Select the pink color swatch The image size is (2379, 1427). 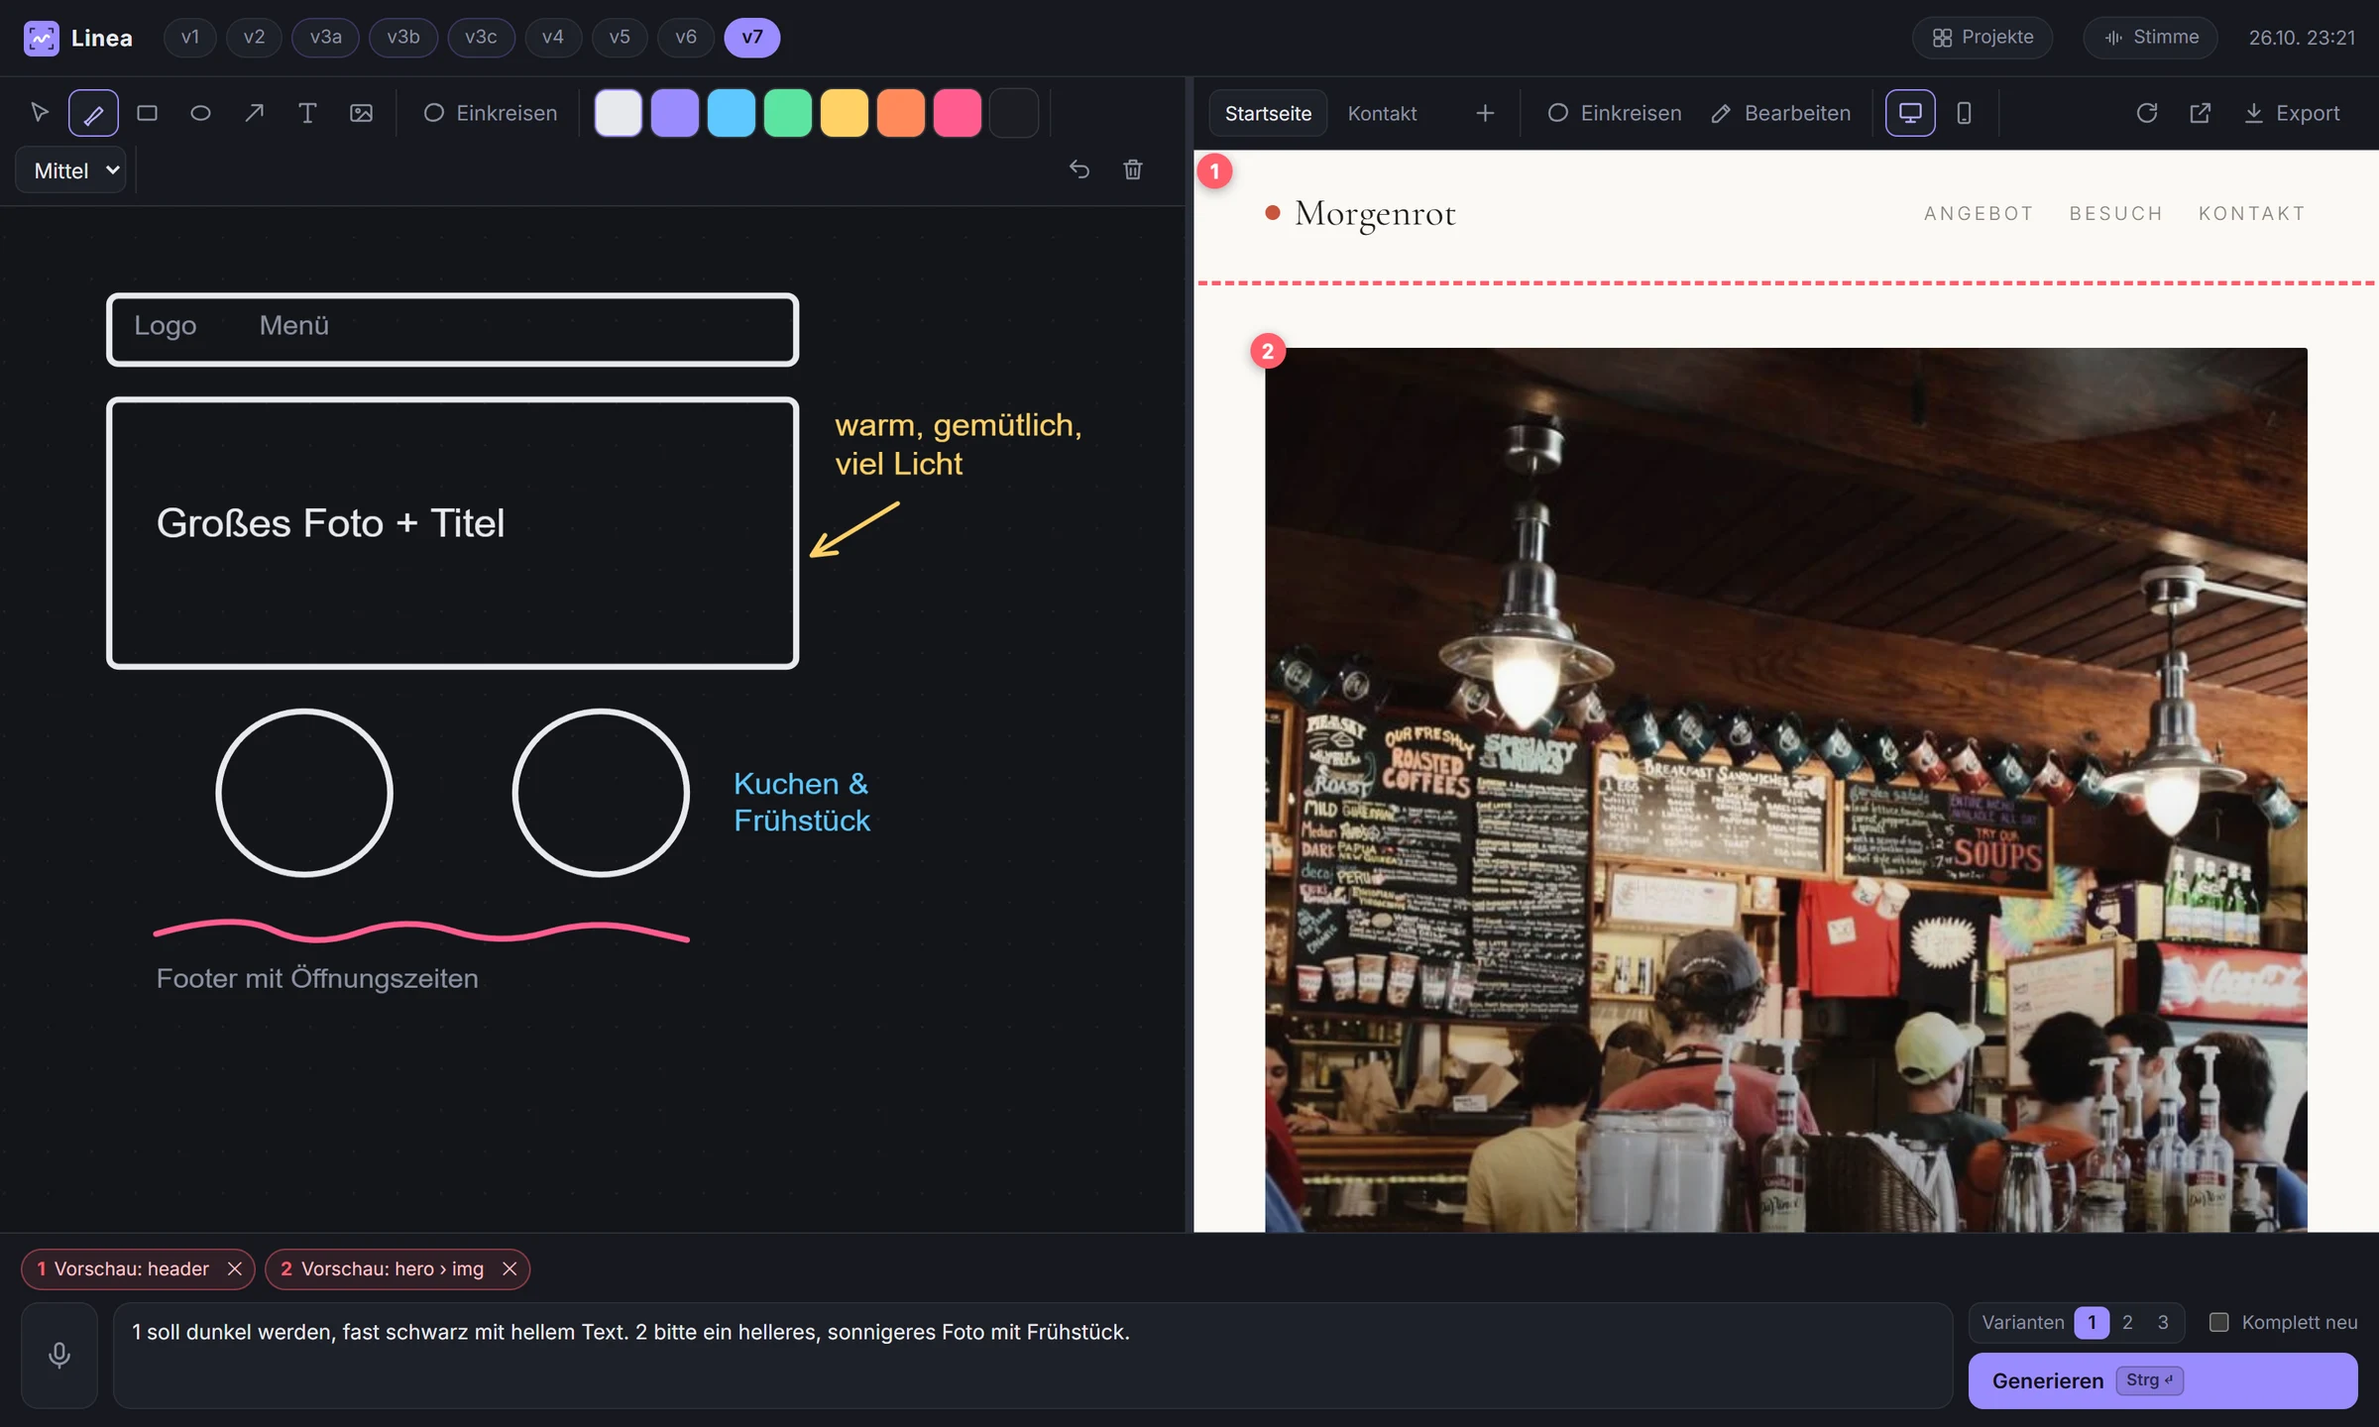point(958,113)
